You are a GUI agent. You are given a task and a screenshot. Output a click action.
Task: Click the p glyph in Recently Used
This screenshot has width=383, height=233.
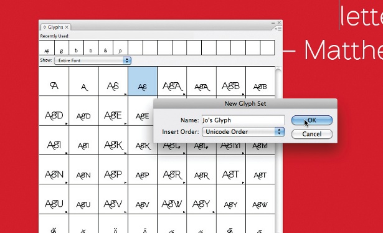(x=120, y=48)
